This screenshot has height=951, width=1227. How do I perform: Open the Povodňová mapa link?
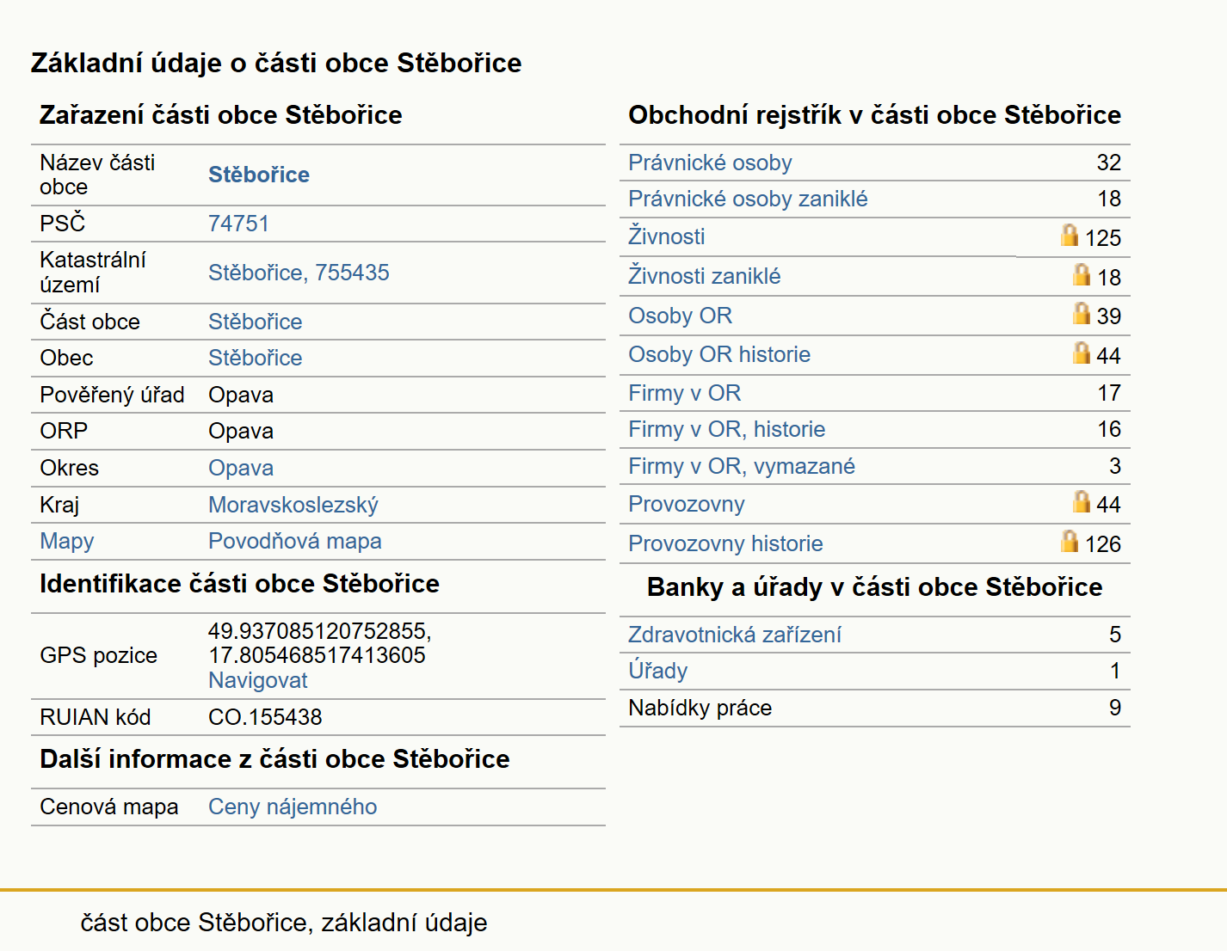point(295,541)
